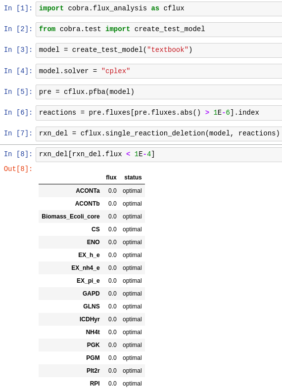Click the status value in ACONTb row
The image size is (282, 391).
132,204
